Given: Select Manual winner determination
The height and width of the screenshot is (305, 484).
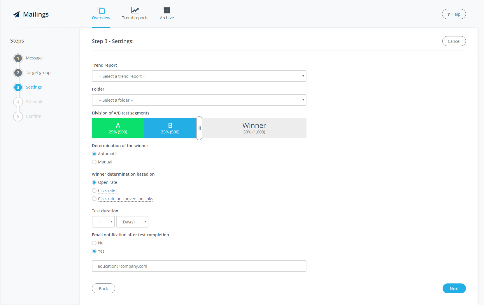Looking at the screenshot, I should [x=94, y=162].
